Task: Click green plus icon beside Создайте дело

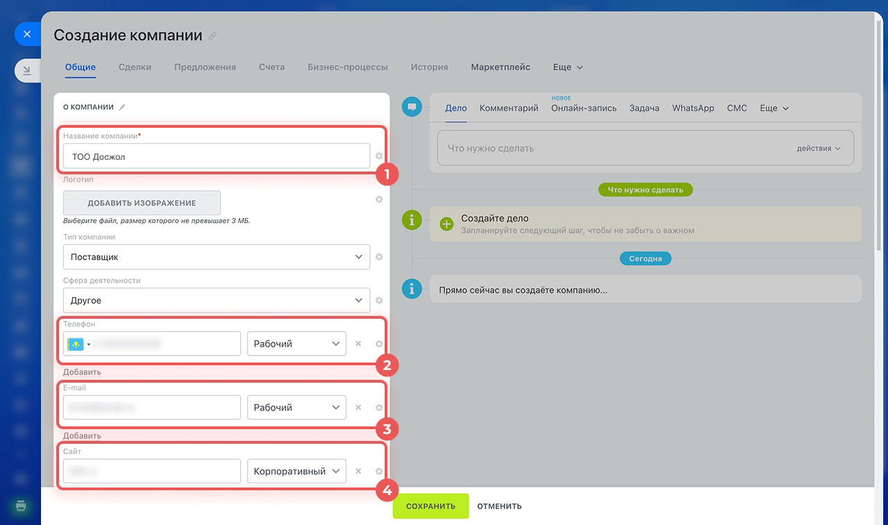Action: [x=446, y=224]
